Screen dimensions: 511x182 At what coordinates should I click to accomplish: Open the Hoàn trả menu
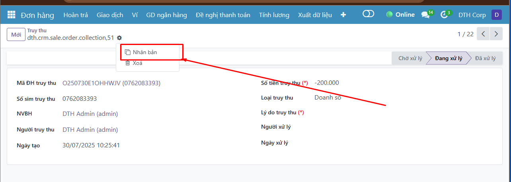[76, 15]
